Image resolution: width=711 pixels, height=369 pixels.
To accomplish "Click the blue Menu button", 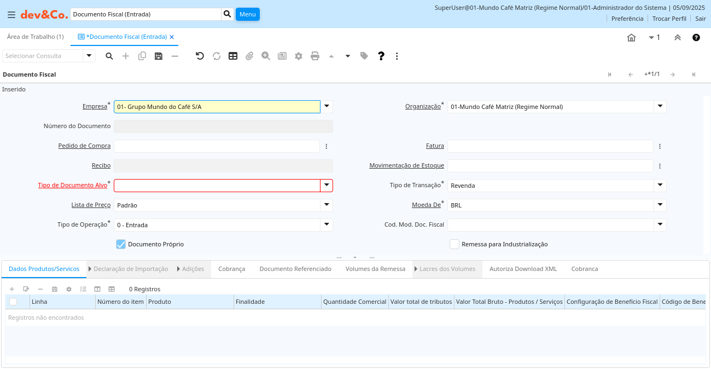I will pos(247,14).
